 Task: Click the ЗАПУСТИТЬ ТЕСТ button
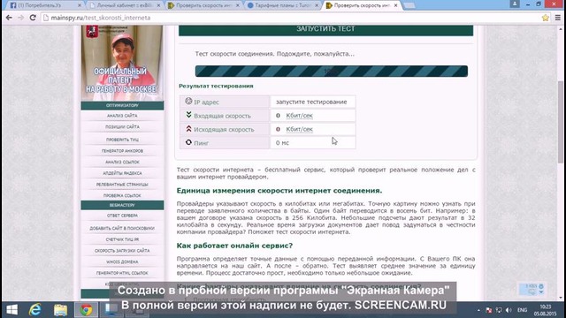(325, 30)
